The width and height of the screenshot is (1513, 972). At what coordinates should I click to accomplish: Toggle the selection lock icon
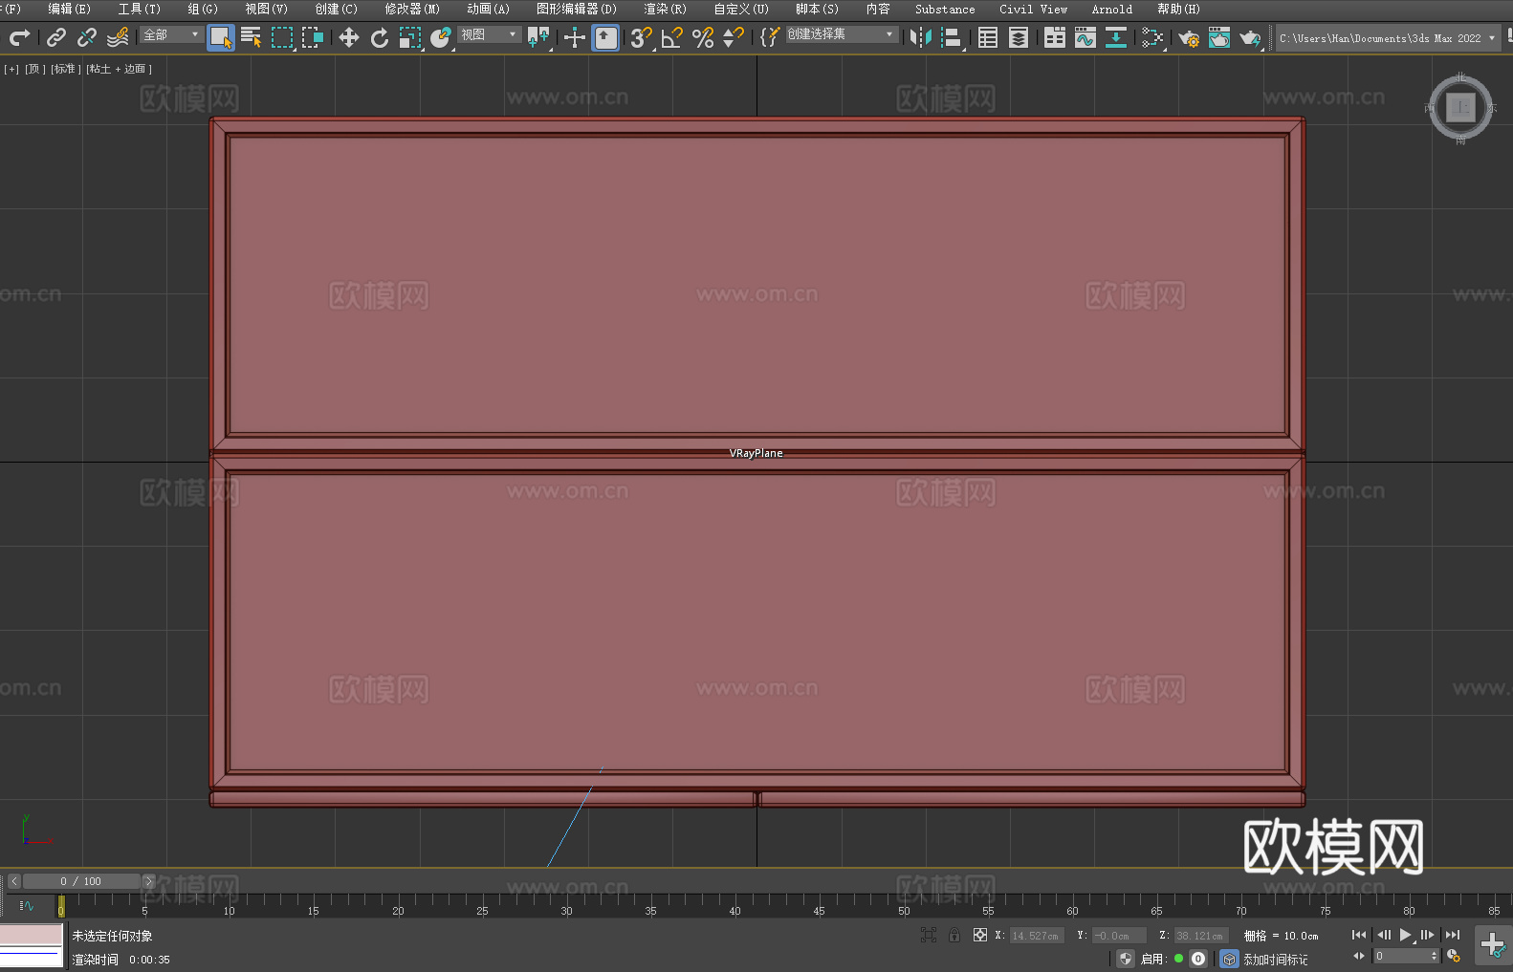954,935
